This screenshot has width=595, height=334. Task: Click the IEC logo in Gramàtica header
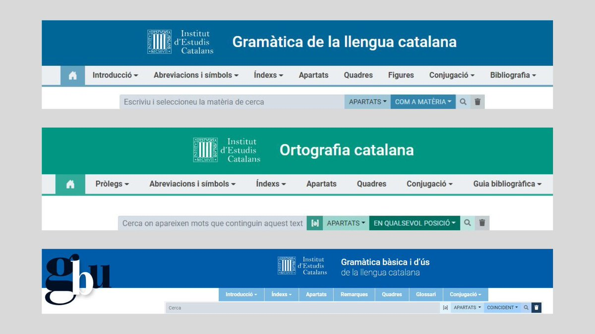180,42
